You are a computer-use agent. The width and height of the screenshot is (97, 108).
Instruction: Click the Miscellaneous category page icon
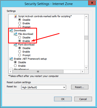pyautogui.click(x=11, y=69)
